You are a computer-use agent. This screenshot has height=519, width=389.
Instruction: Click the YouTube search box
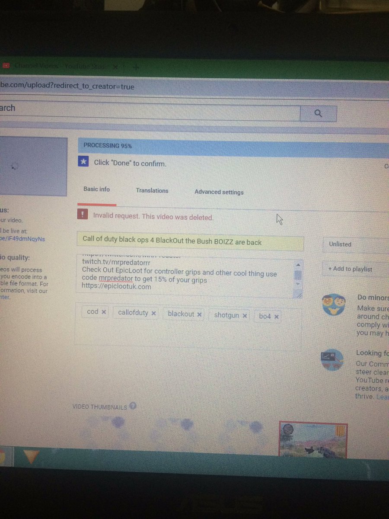(149, 112)
